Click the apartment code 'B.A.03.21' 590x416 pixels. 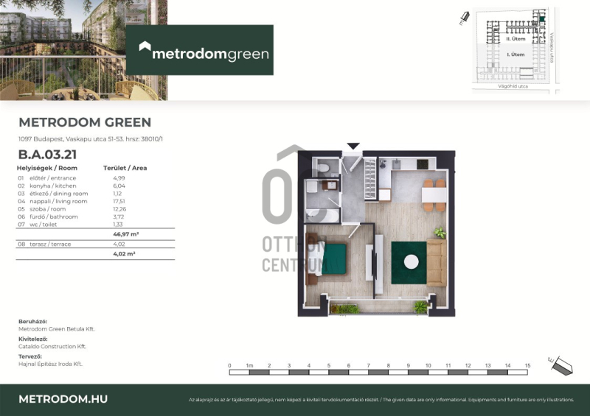tap(47, 154)
